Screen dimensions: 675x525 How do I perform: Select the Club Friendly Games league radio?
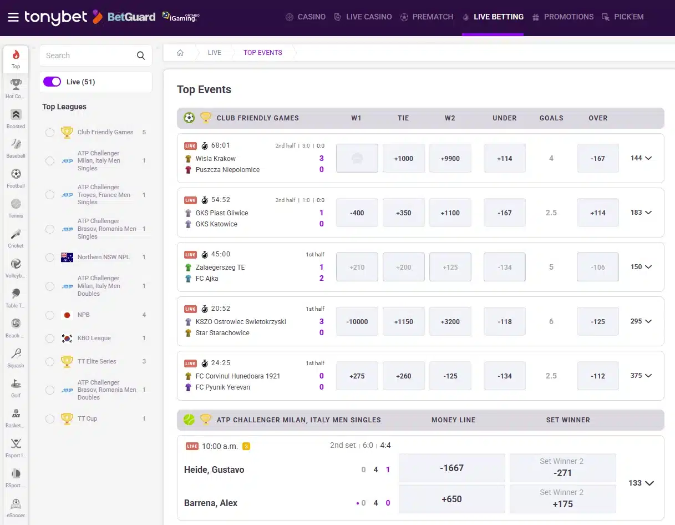click(x=50, y=132)
